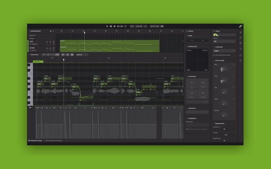Image resolution: width=271 pixels, height=169 pixels.
Task: Toggle the metronome icon beside tempo
Action: click(145, 26)
